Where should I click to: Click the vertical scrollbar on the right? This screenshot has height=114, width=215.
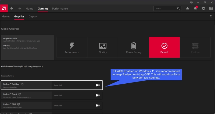pyautogui.click(x=214, y=57)
